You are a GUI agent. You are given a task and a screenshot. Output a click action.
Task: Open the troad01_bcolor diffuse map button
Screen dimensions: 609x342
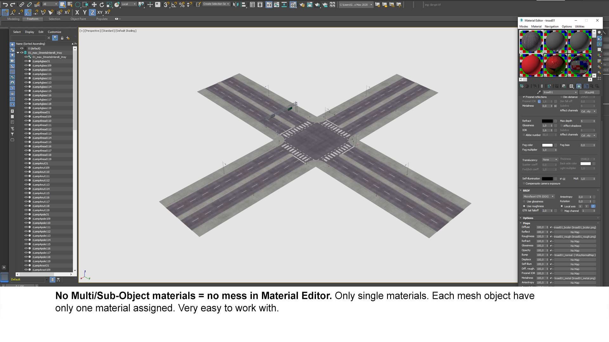[x=575, y=227]
